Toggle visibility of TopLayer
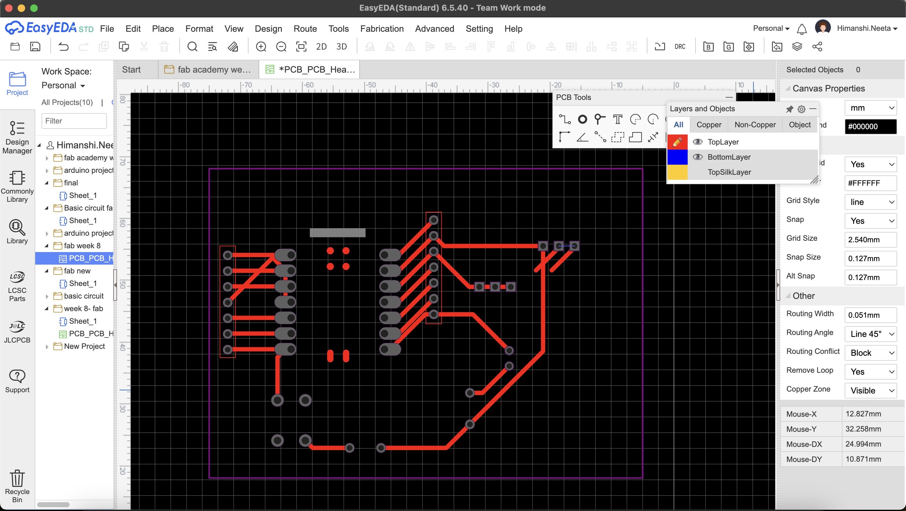The image size is (906, 511). (x=697, y=141)
